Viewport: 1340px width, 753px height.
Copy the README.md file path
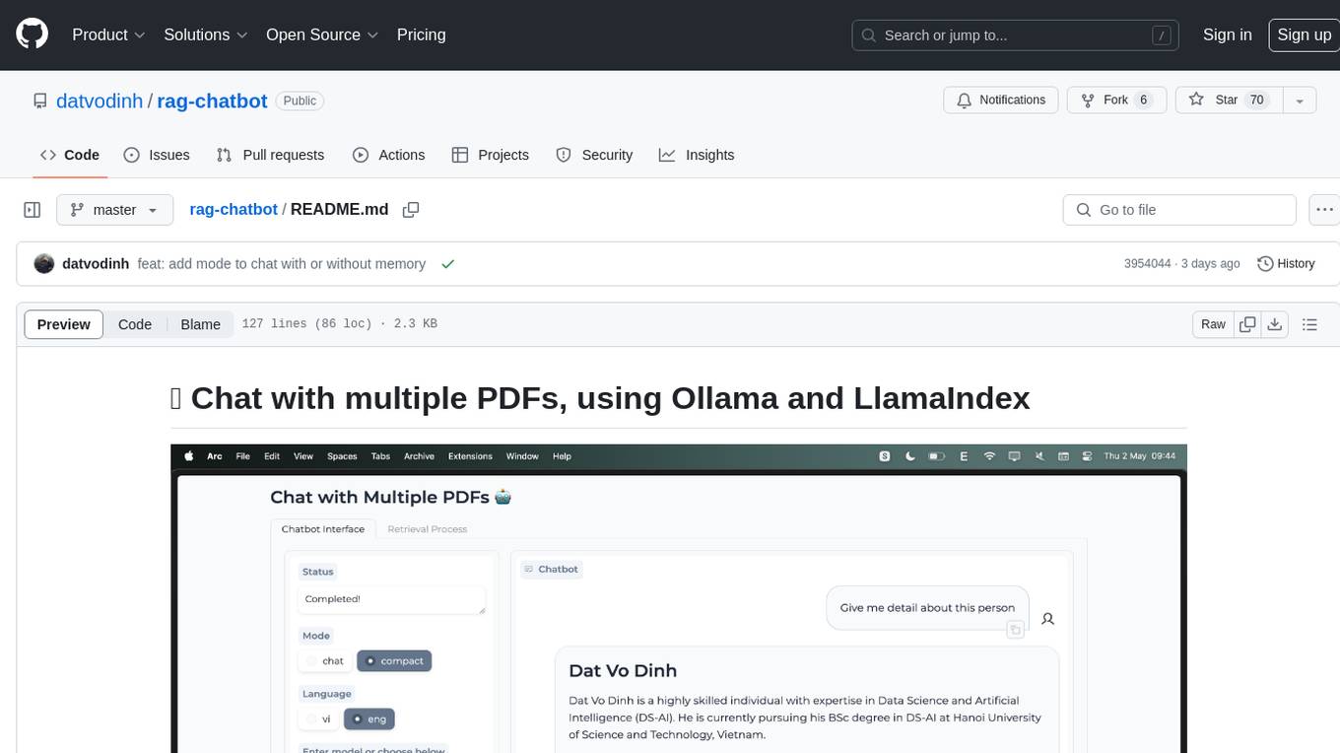411,210
